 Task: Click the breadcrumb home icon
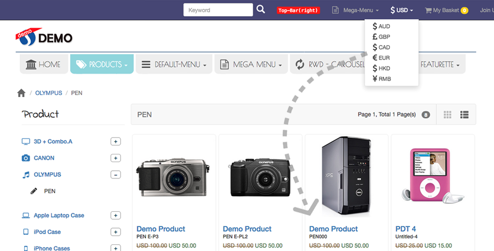point(21,93)
